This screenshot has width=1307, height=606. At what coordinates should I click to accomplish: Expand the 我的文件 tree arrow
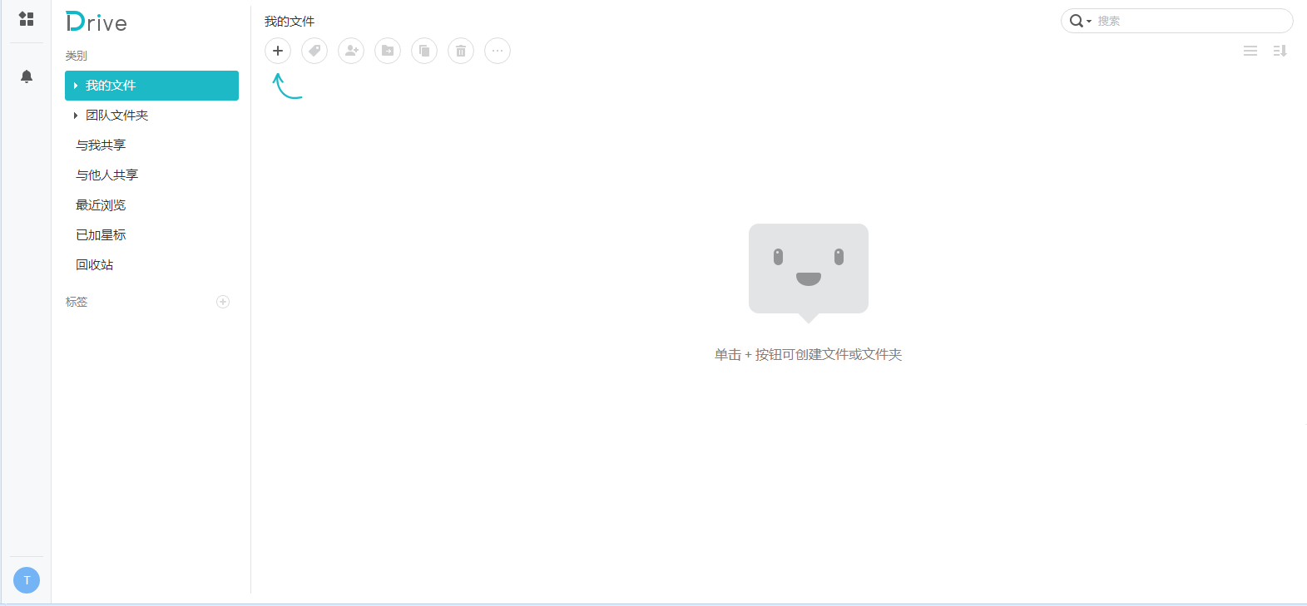tap(76, 86)
